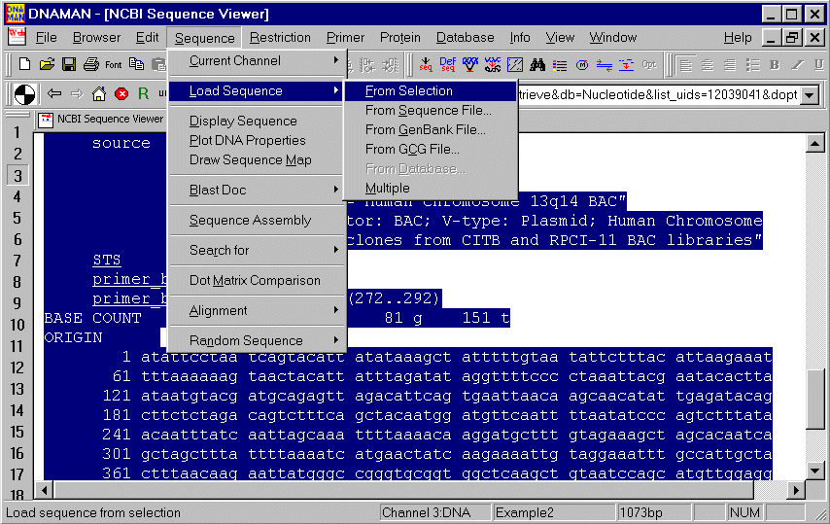Click the vertical scrollbar down arrow
The width and height of the screenshot is (830, 524).
click(x=815, y=470)
